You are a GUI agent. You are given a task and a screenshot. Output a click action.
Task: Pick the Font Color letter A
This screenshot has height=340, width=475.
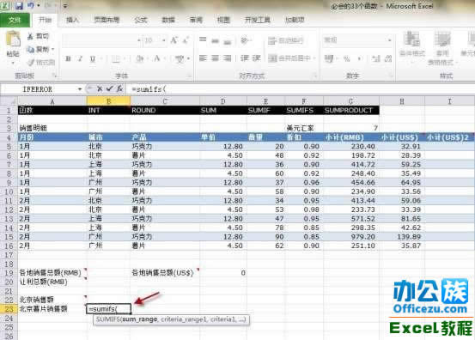[x=157, y=58]
